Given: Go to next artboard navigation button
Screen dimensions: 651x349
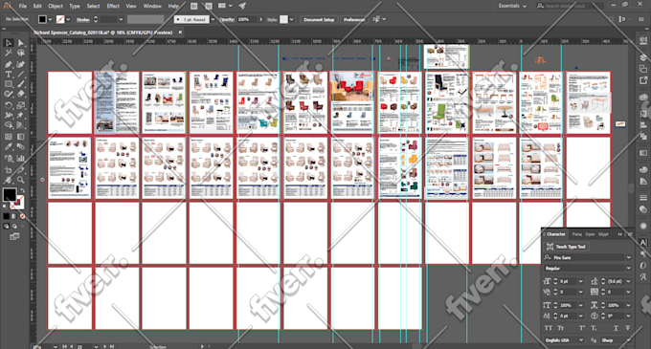Looking at the screenshot, I should click(104, 346).
